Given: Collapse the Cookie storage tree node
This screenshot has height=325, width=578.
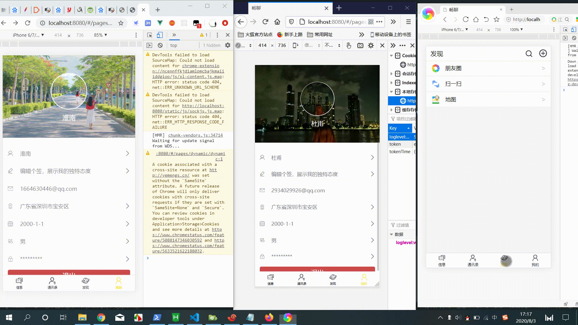Looking at the screenshot, I should [391, 56].
